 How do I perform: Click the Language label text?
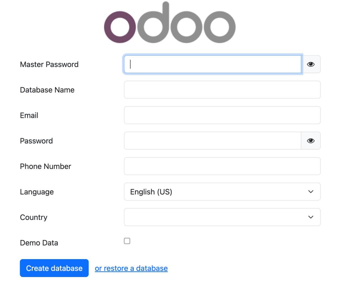point(37,192)
